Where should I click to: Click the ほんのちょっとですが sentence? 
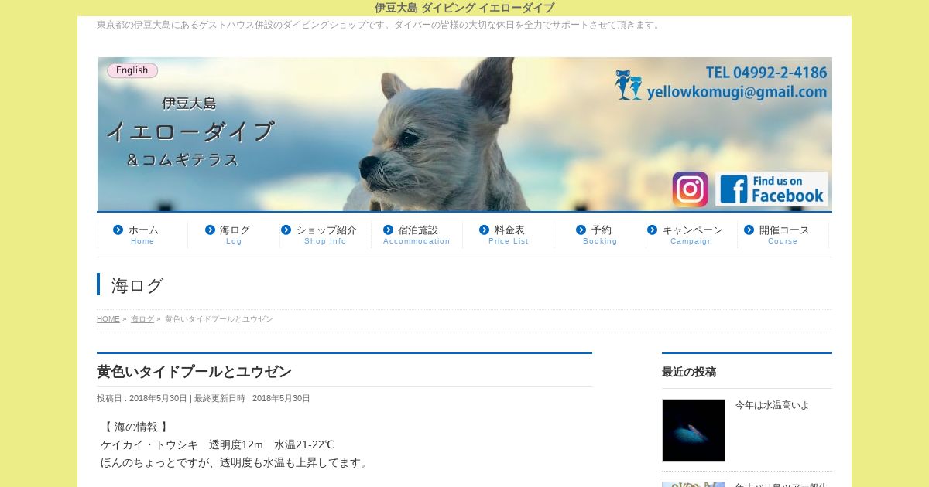click(236, 462)
